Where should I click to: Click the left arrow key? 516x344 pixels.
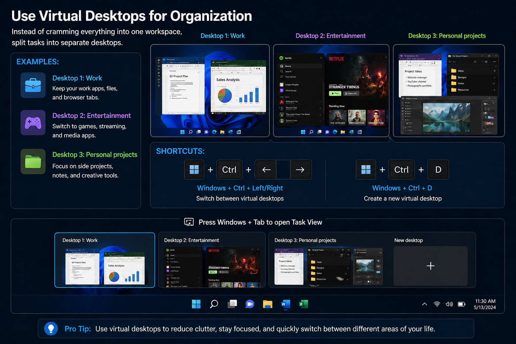coord(266,170)
